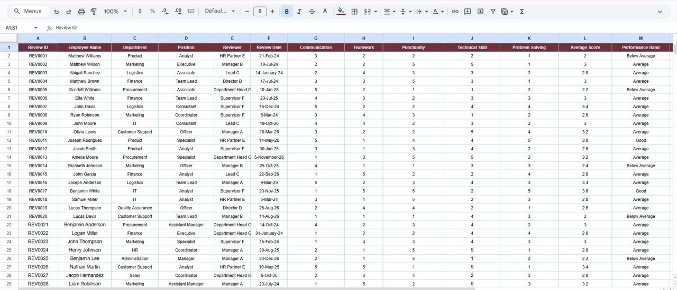Image resolution: width=677 pixels, height=290 pixels.
Task: Click the Insert chart icon
Action: (480, 11)
